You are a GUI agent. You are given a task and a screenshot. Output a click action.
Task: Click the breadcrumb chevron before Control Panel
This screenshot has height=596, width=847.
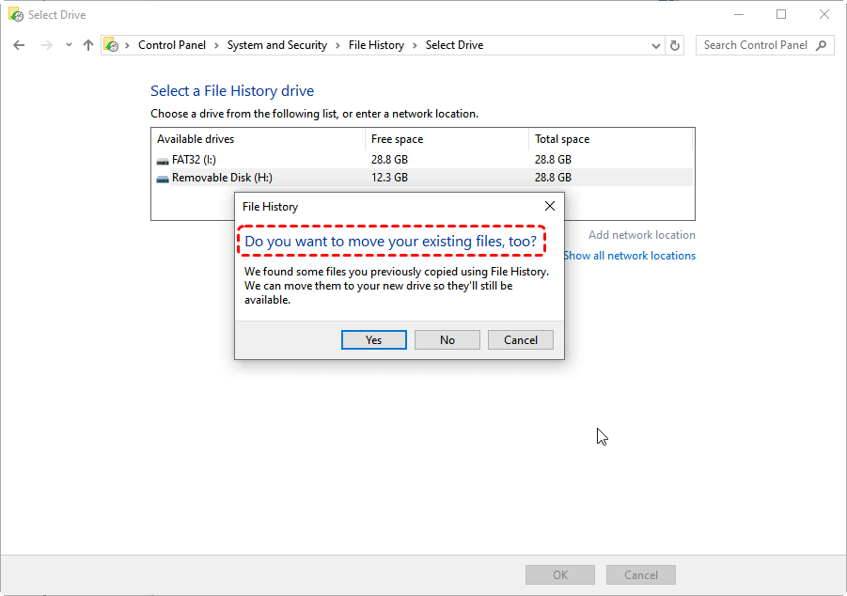click(x=127, y=45)
